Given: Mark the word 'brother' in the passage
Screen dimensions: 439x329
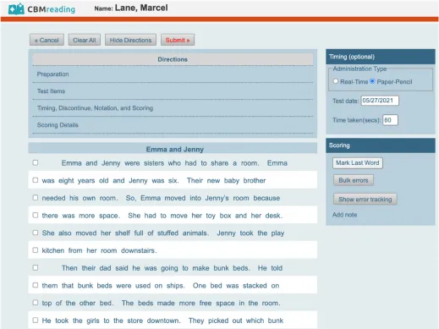Looking at the screenshot, I should 255,181.
